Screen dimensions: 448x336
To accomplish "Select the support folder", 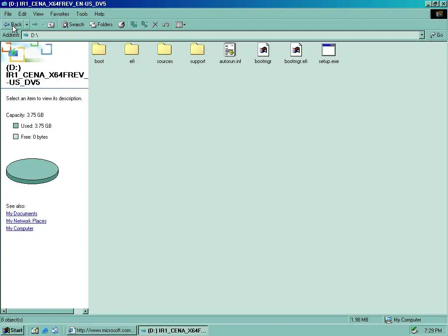I will pos(198,53).
